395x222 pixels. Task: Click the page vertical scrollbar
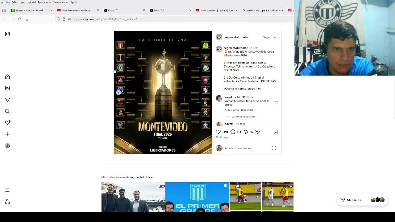(394, 97)
